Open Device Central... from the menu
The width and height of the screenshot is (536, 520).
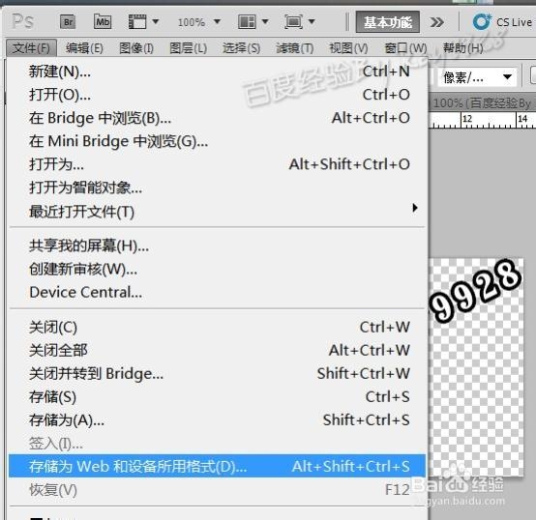coord(217,292)
